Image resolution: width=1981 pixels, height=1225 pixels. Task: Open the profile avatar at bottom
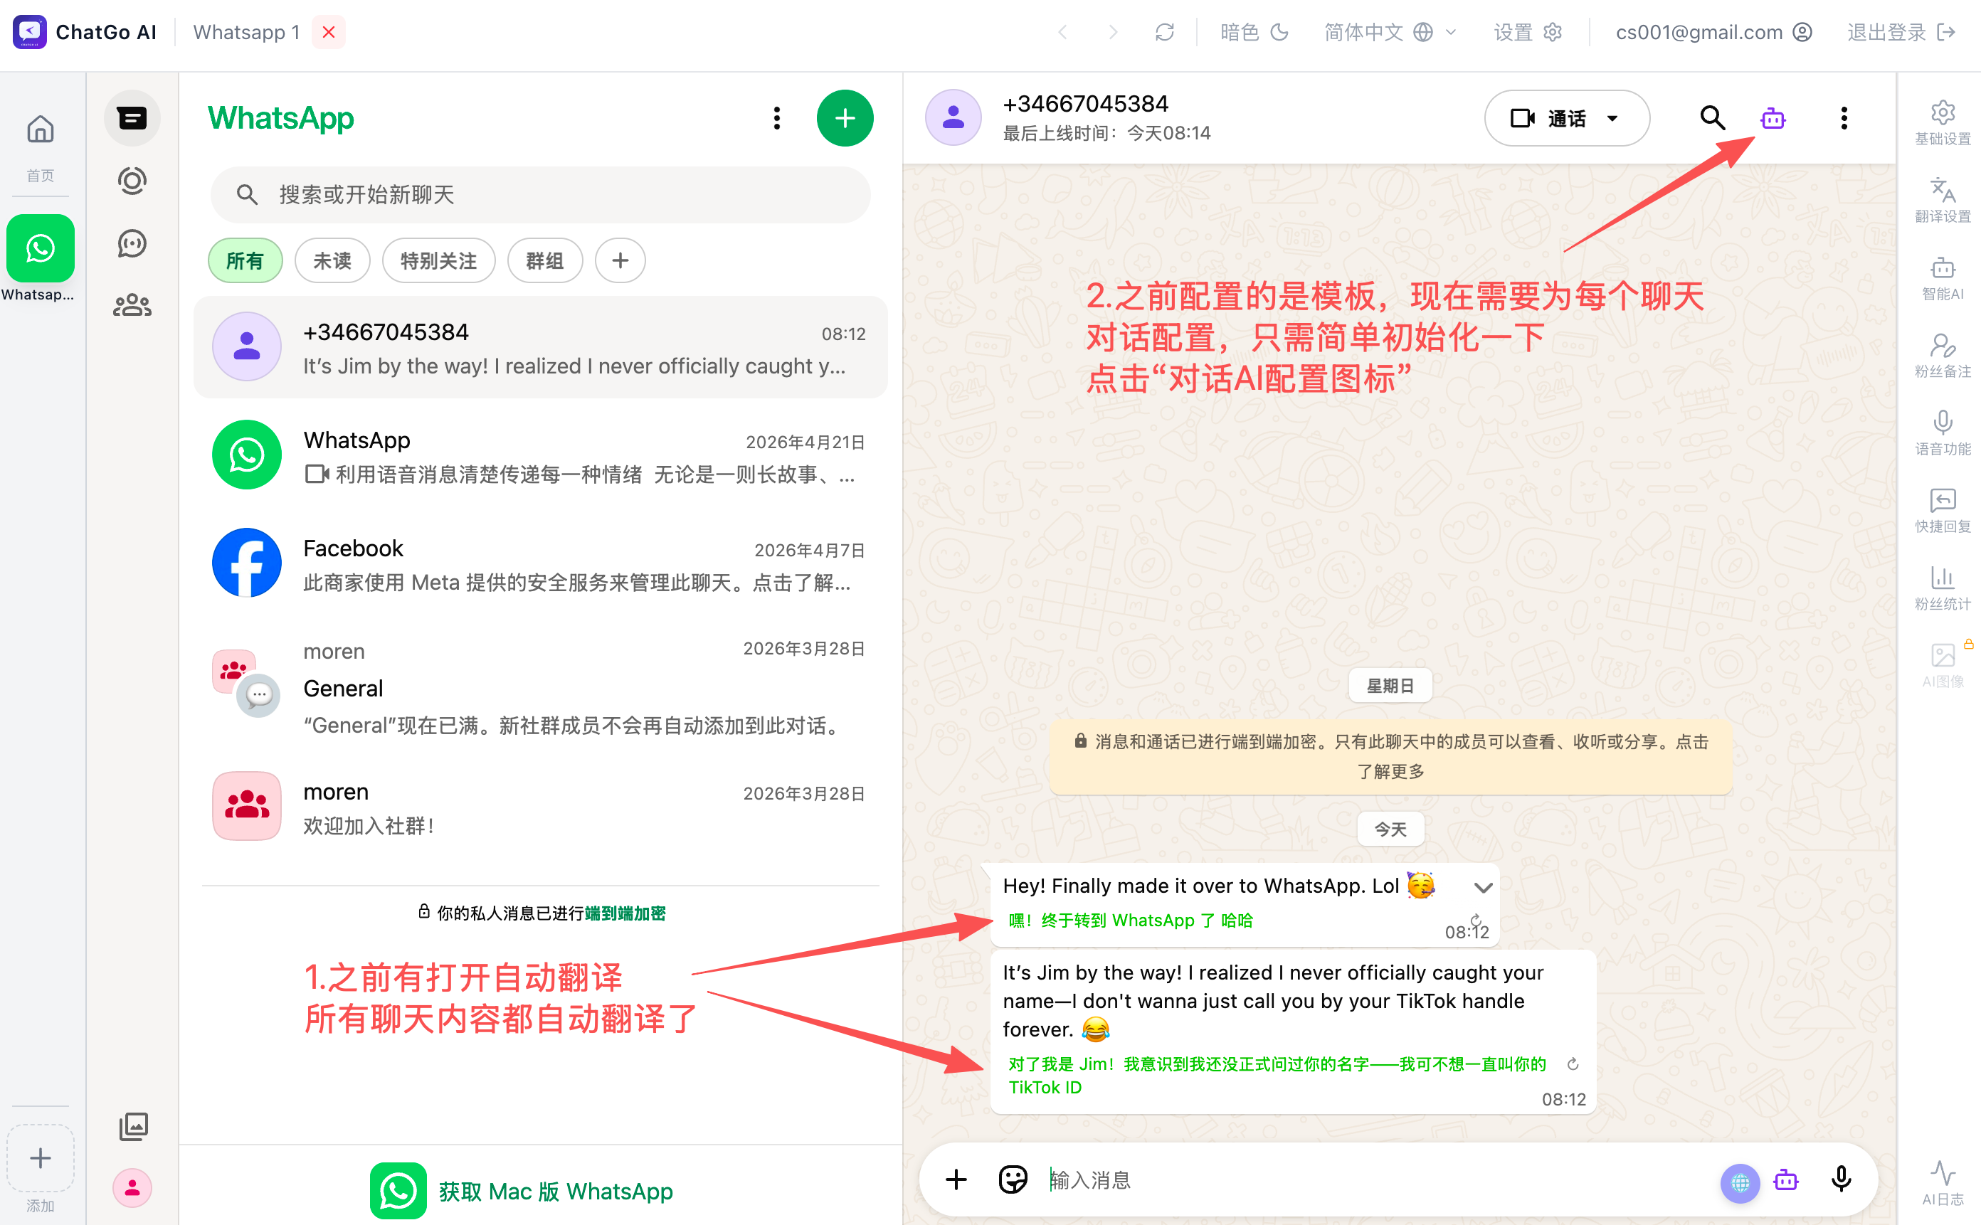[x=132, y=1188]
